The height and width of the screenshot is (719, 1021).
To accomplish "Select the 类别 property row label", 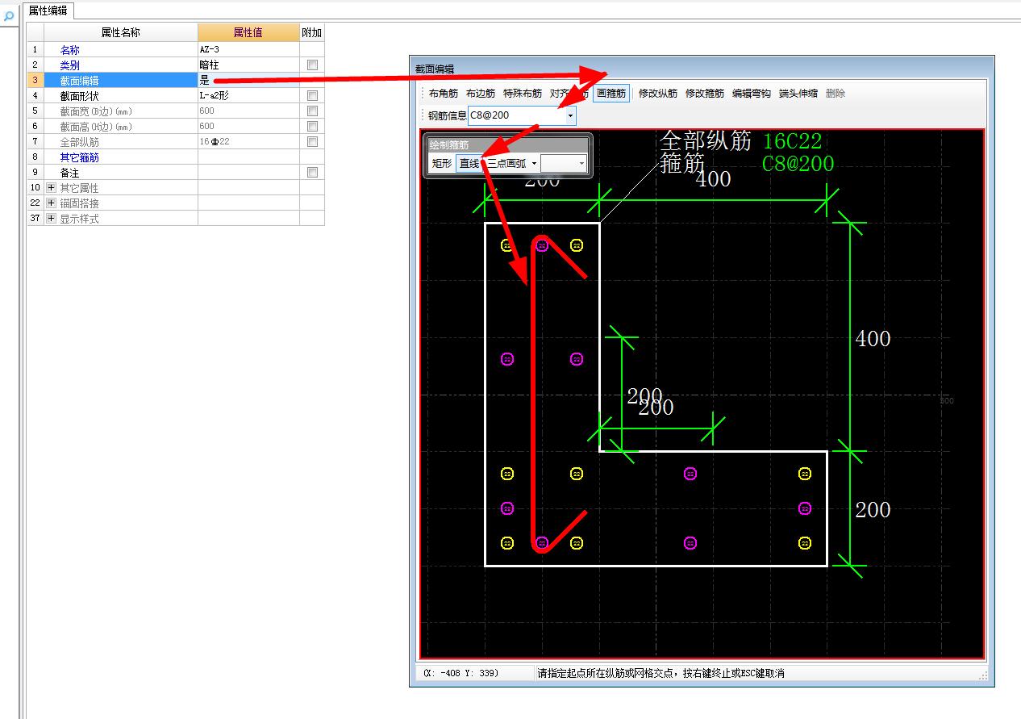I will coord(70,65).
